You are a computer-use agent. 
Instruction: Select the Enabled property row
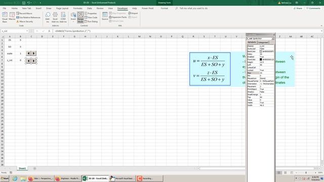tap(261, 57)
